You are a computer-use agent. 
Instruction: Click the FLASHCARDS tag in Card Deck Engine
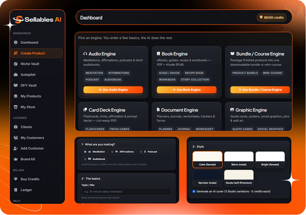pos(95,129)
